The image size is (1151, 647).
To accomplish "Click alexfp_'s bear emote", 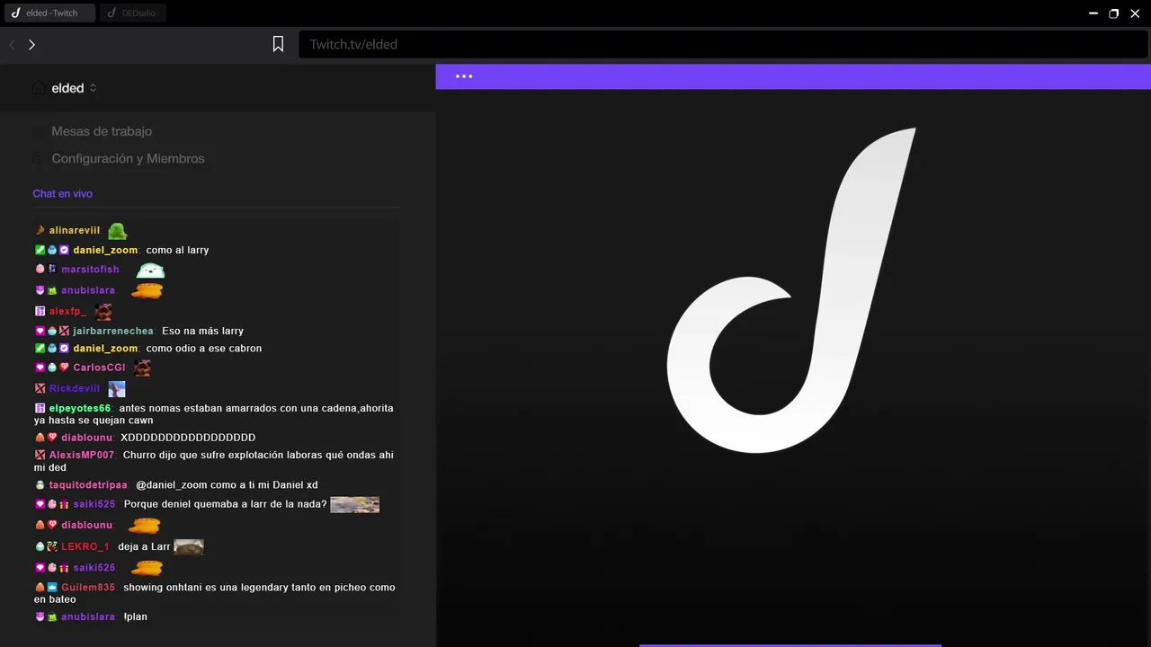I will [103, 312].
